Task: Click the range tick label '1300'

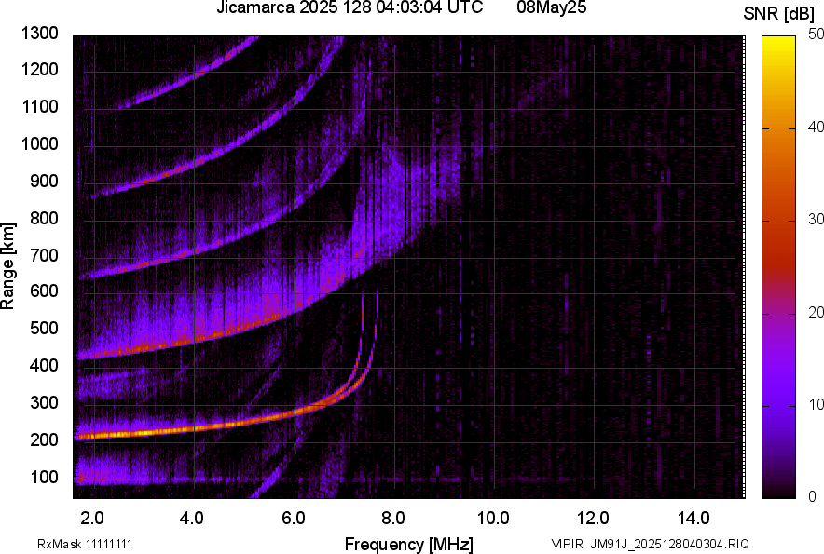Action: pyautogui.click(x=39, y=34)
